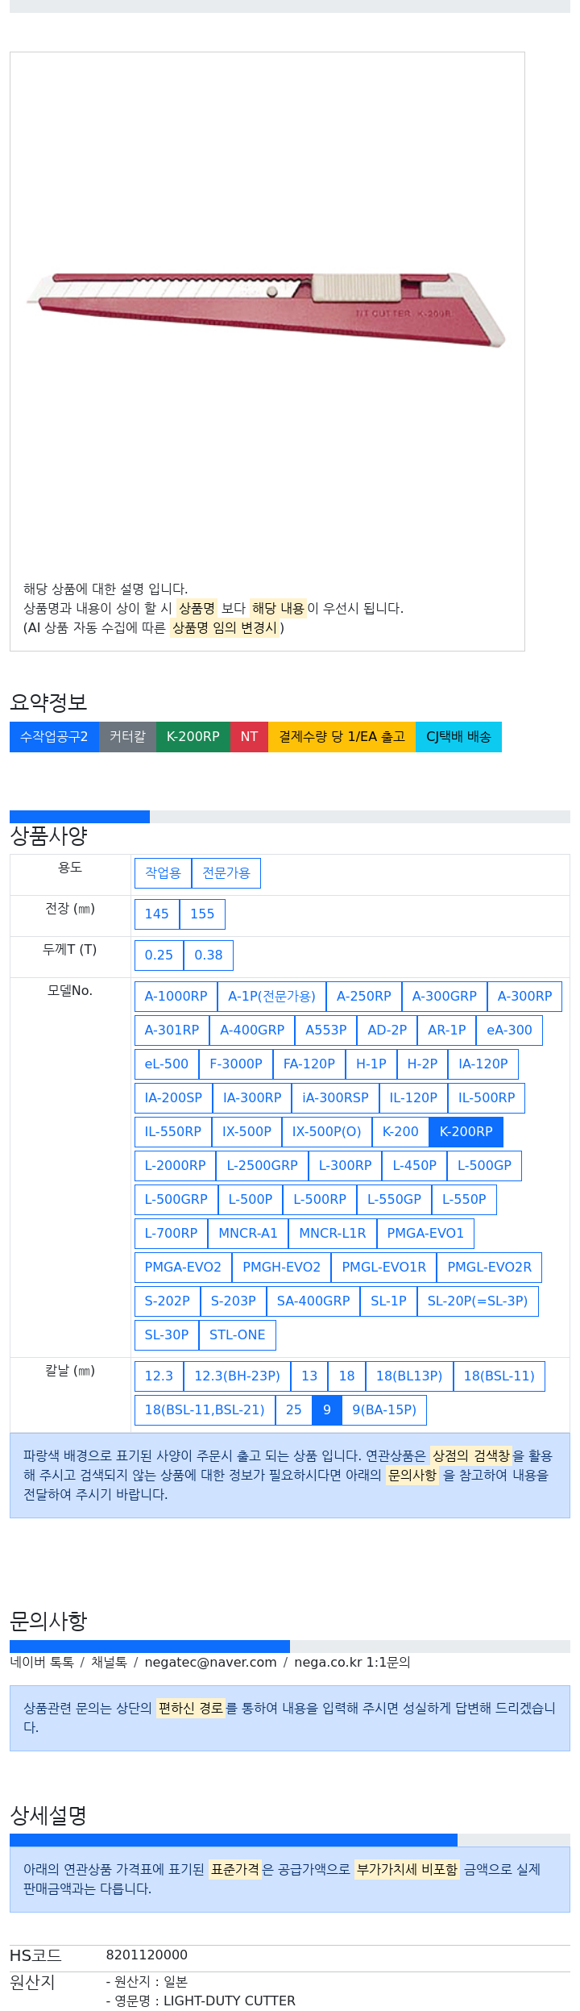Open model A-1000RP link
Screen dimensions: 580x2011
[176, 997]
